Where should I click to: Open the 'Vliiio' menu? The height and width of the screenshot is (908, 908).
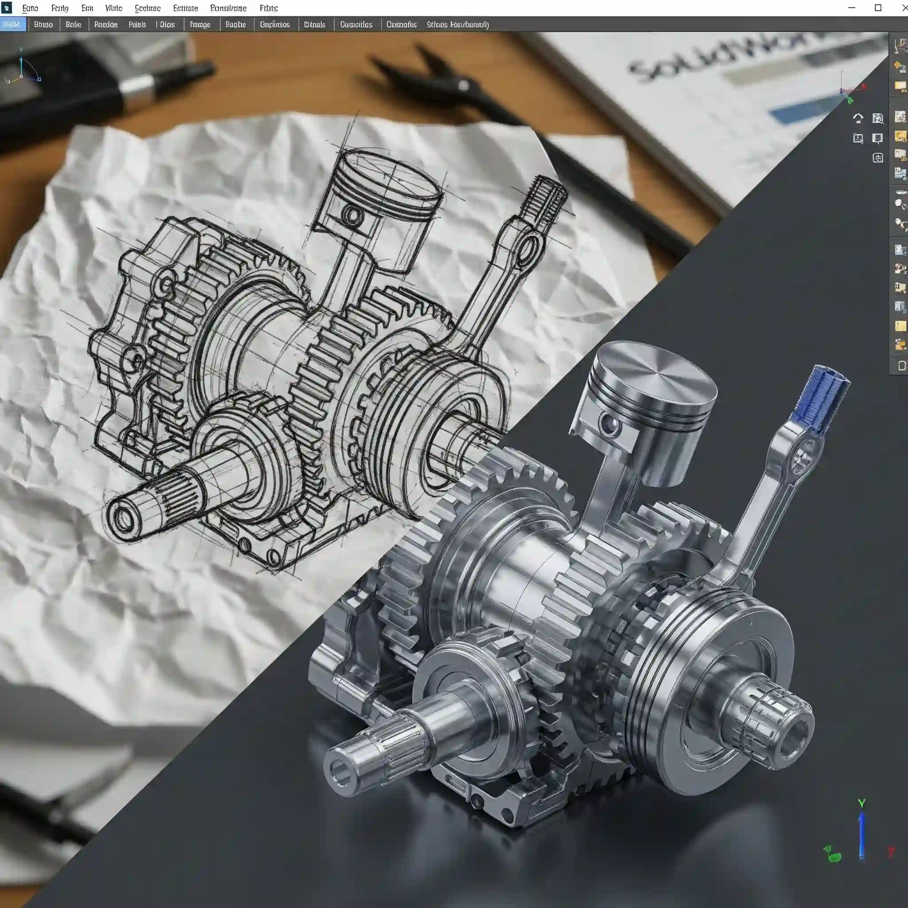[x=114, y=8]
